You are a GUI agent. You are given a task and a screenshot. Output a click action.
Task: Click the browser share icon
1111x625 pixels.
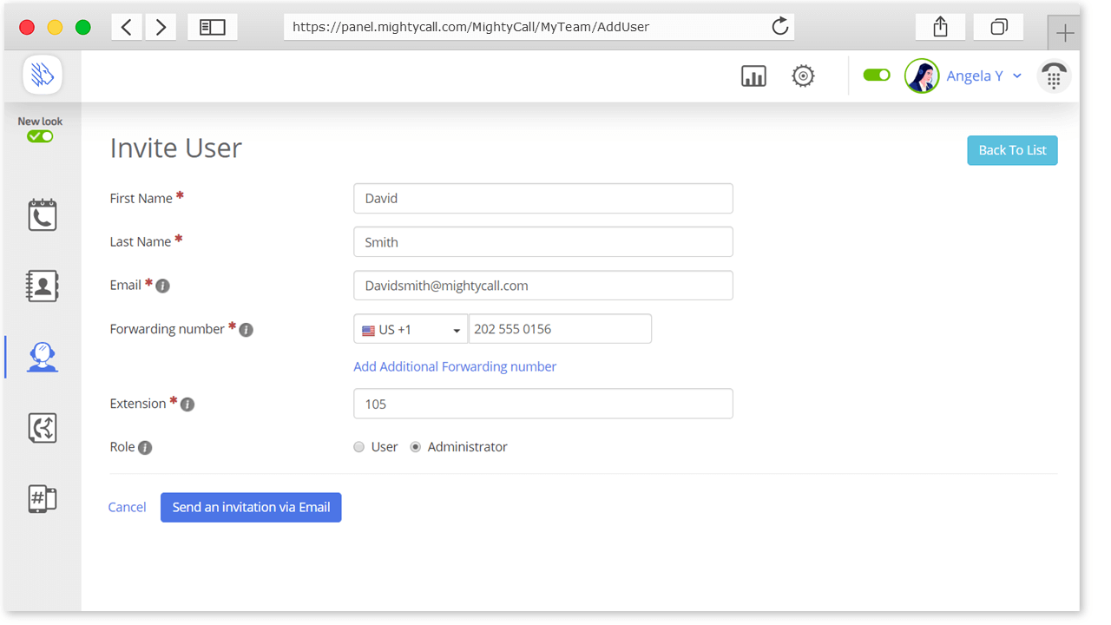940,27
